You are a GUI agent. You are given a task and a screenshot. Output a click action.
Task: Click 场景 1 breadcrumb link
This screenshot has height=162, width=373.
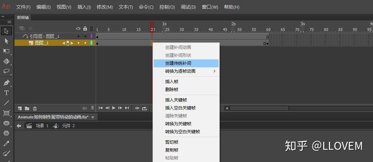coord(42,126)
